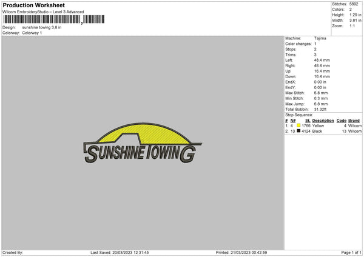Click the "Wilcom" brand in the Black row

pos(355,132)
